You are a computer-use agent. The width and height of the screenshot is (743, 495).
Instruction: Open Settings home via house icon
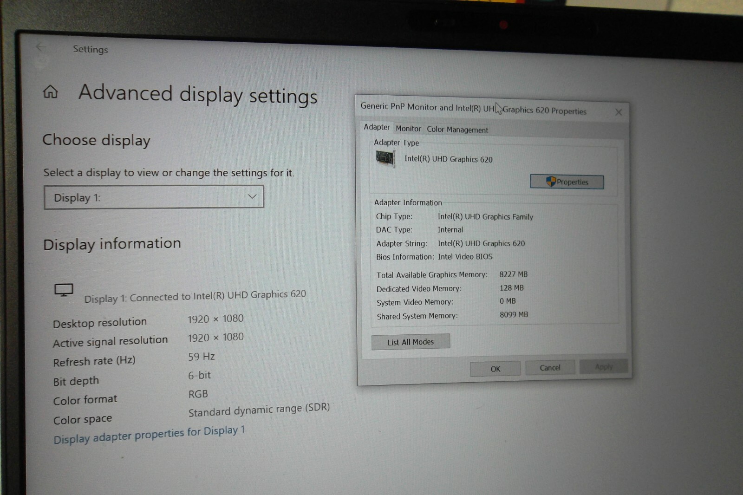[51, 91]
